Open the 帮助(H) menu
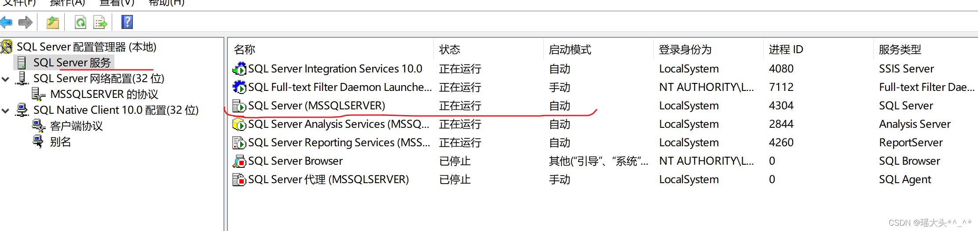Viewport: 978px width, 231px height. [166, 3]
